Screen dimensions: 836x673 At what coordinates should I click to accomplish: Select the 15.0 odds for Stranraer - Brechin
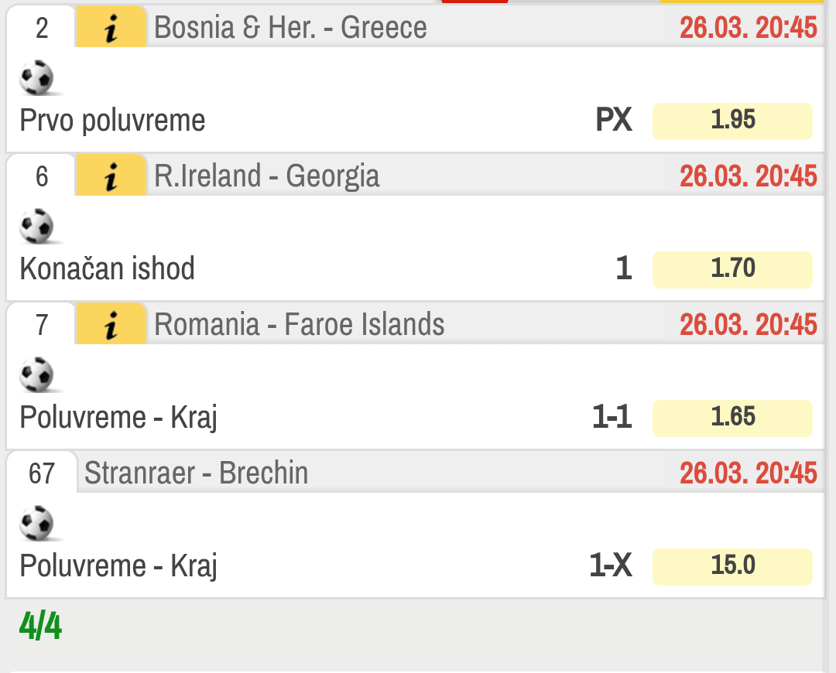(x=732, y=567)
